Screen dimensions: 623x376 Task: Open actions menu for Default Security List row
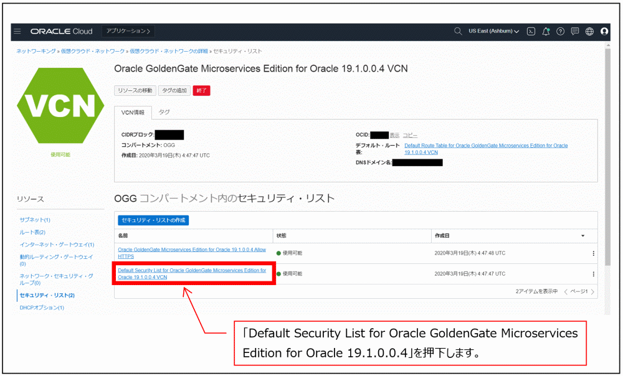(x=593, y=274)
